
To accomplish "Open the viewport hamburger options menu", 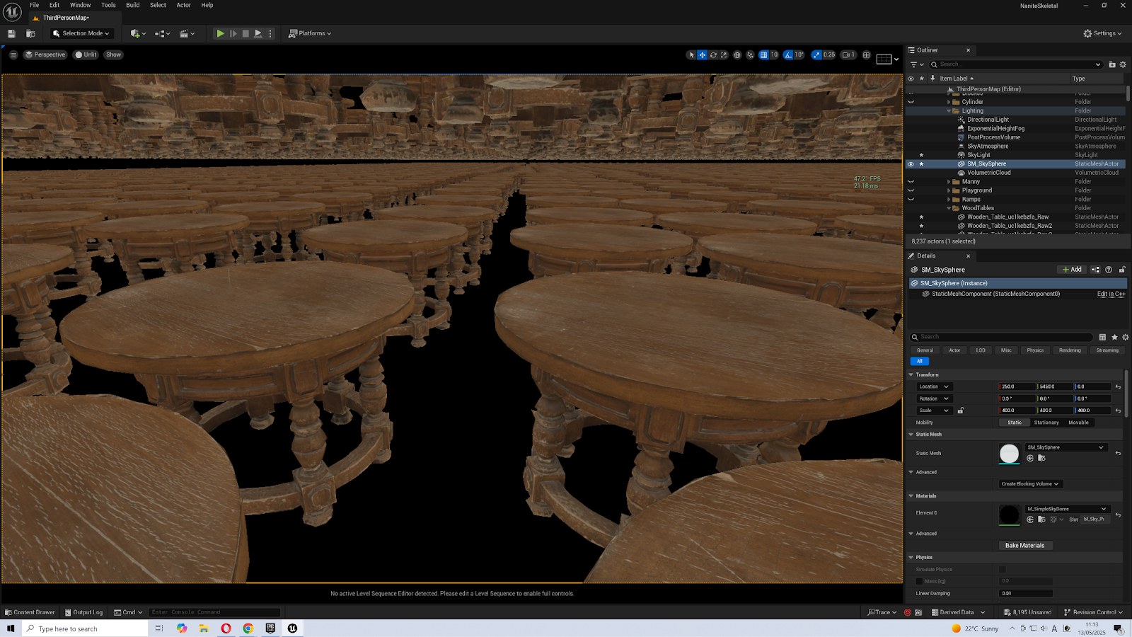I will click(x=13, y=54).
